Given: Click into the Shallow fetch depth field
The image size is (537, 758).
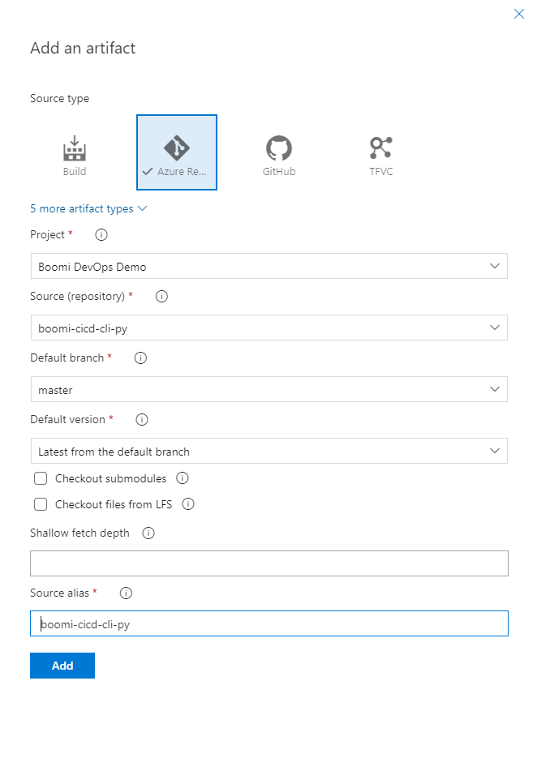Looking at the screenshot, I should click(x=269, y=563).
